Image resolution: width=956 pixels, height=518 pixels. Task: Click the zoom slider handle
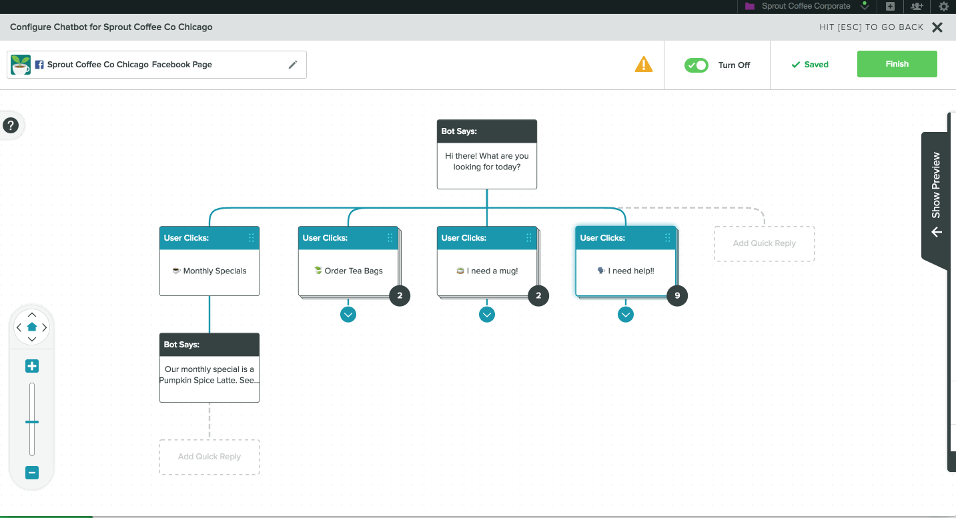[x=32, y=422]
